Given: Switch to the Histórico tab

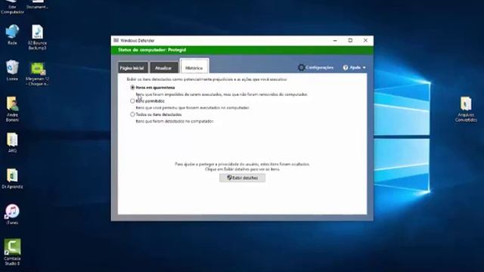Looking at the screenshot, I should click(194, 66).
